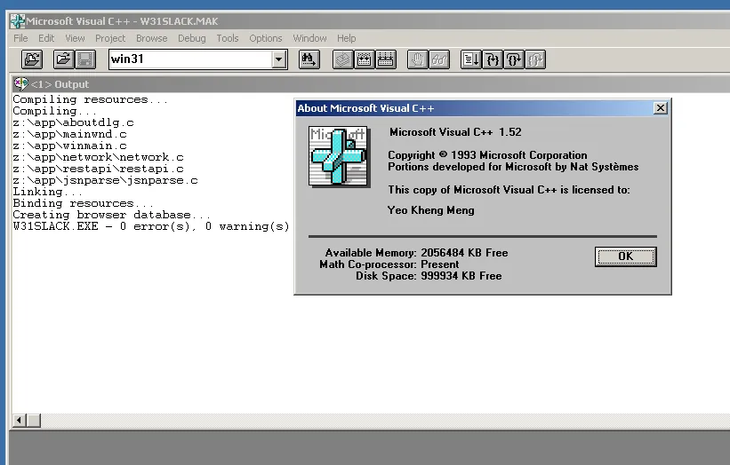The height and width of the screenshot is (465, 730).
Task: Click the line z:\app\restapi\restapi.c
Action: pyautogui.click(x=98, y=169)
